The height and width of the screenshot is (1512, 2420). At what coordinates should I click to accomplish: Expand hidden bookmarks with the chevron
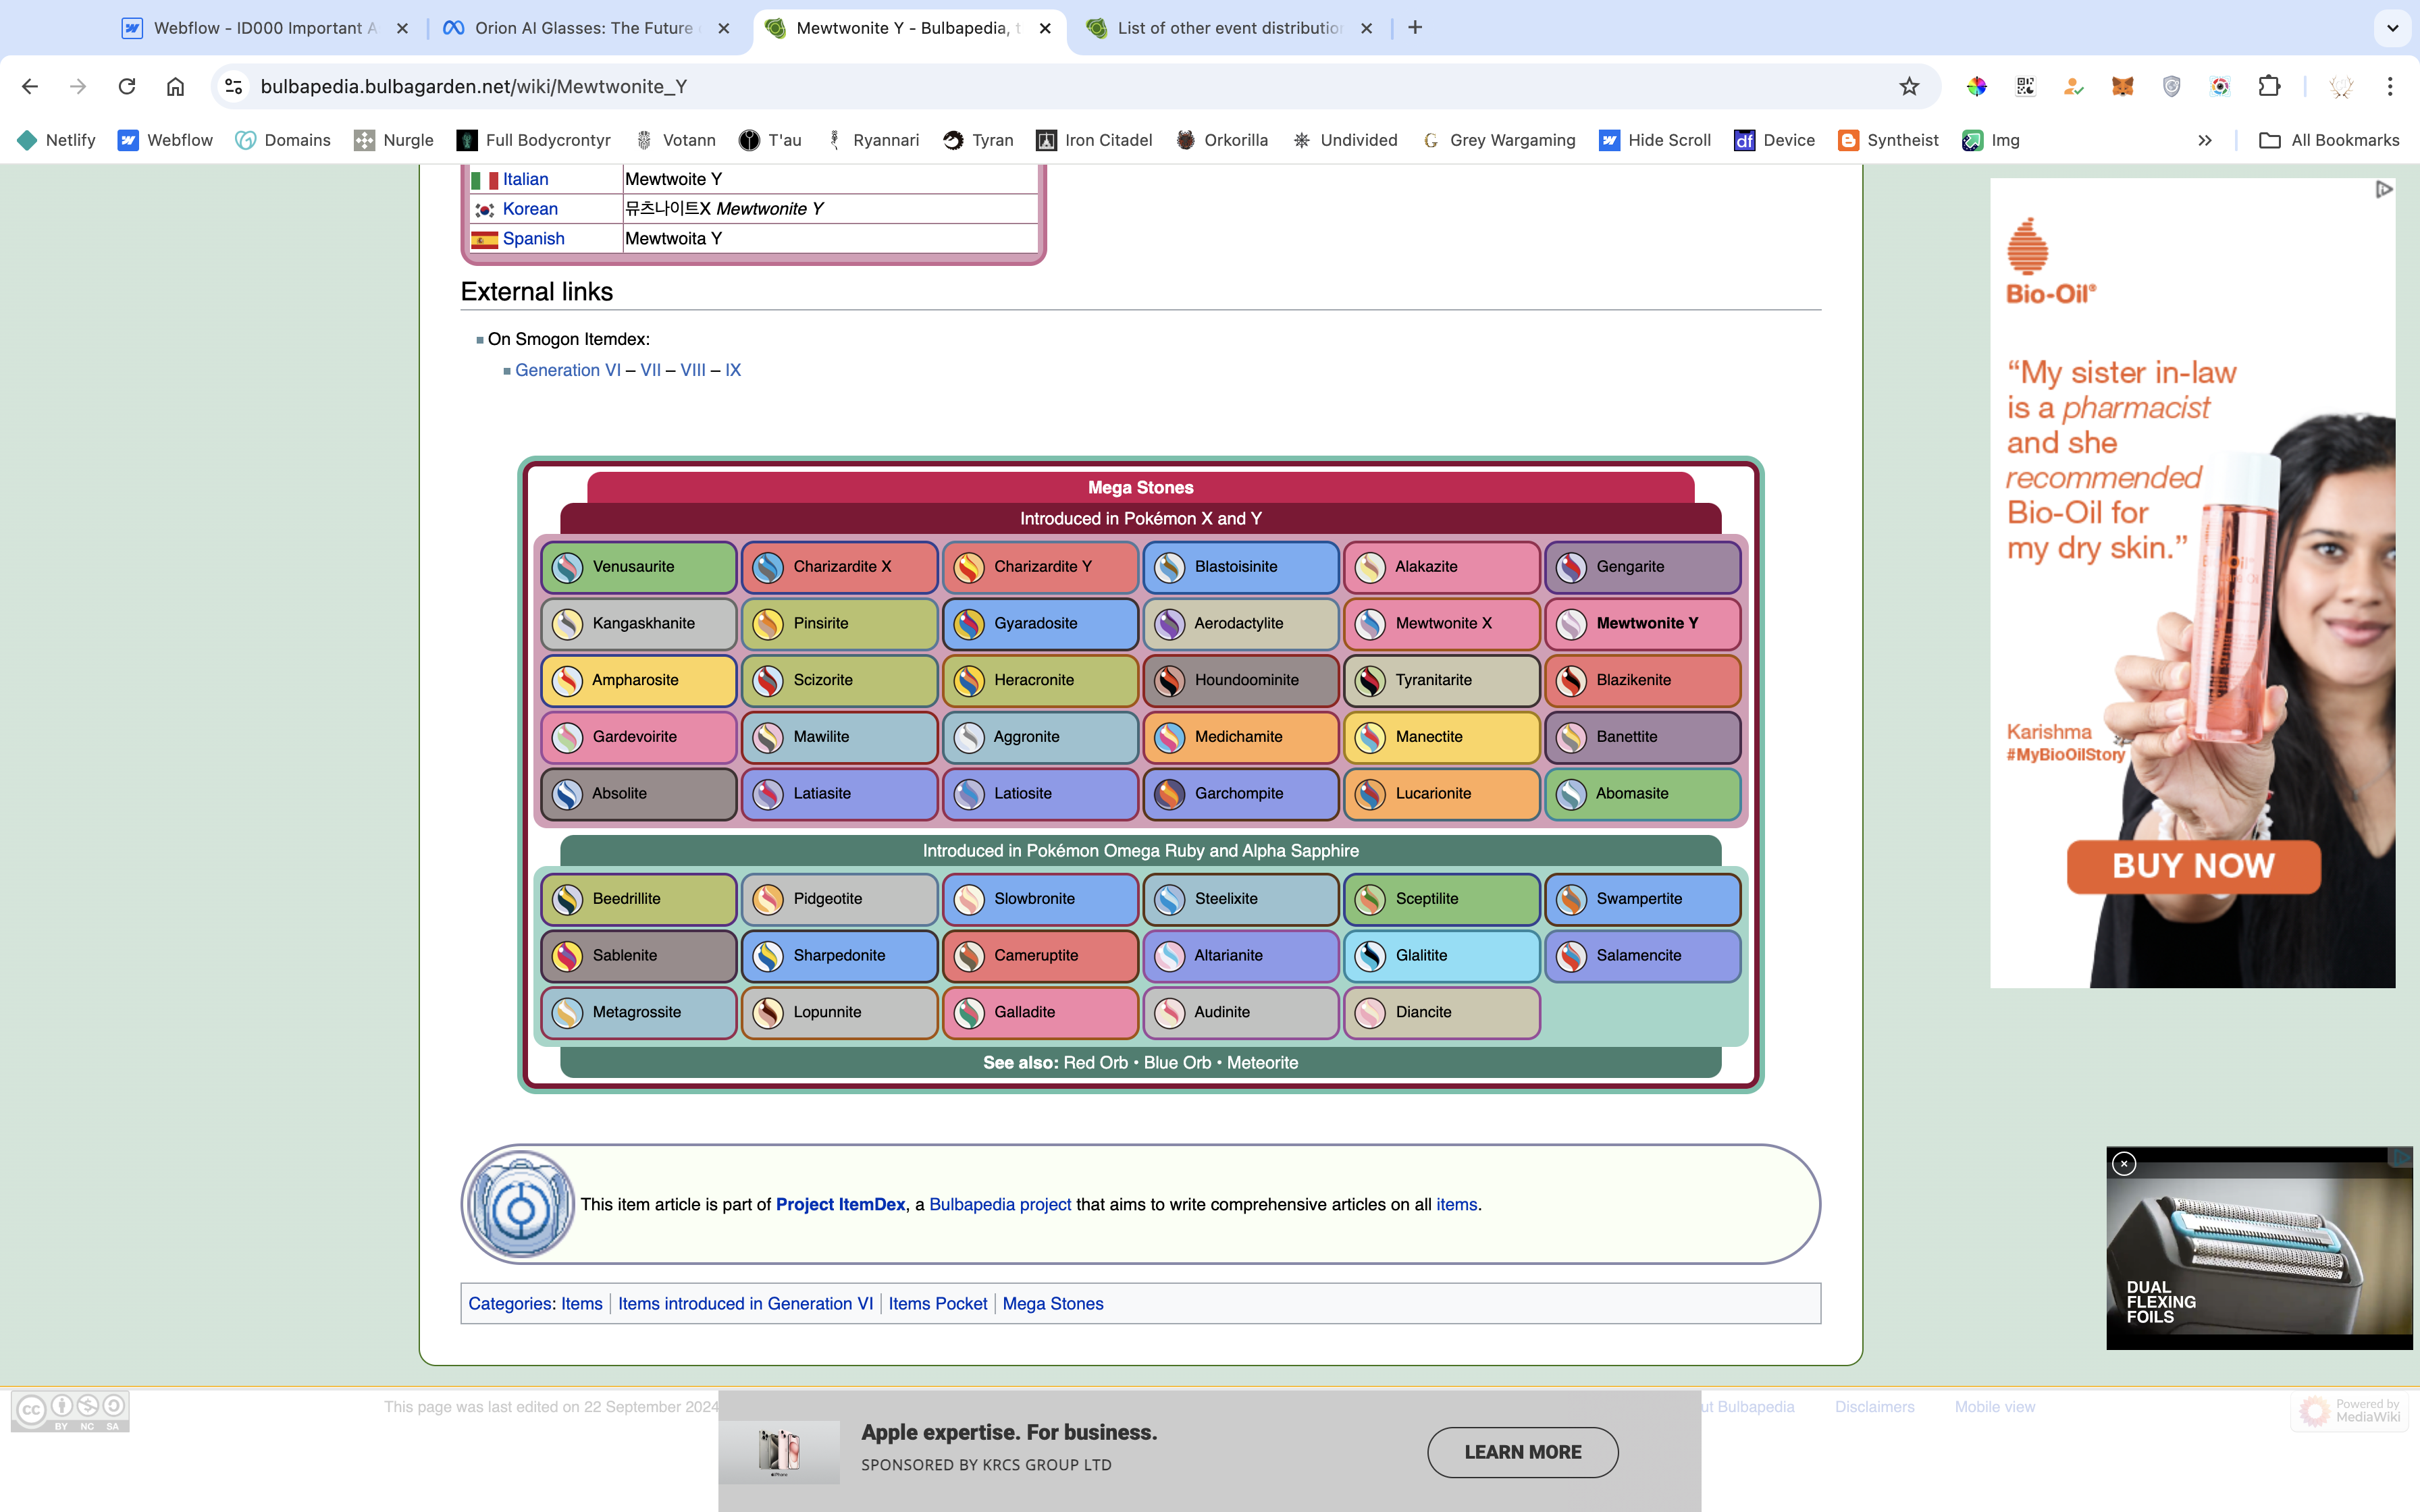click(2204, 140)
